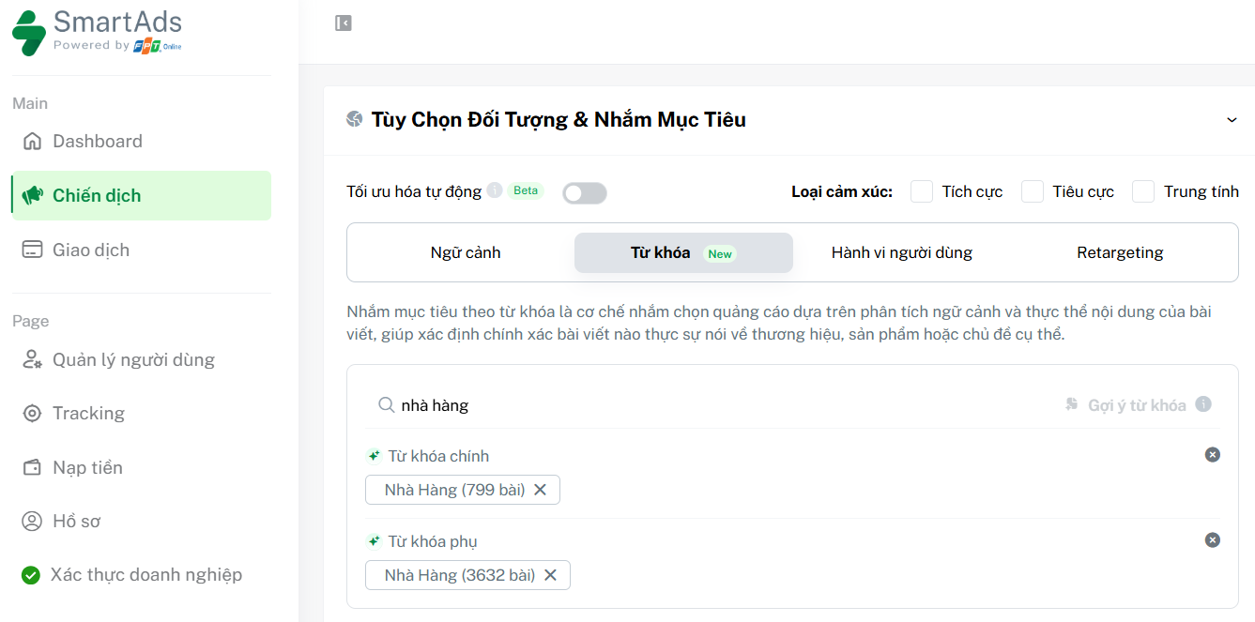Collapse the Tùy Chọn Đối Tượng panel chevron
This screenshot has height=622, width=1255.
1232,119
